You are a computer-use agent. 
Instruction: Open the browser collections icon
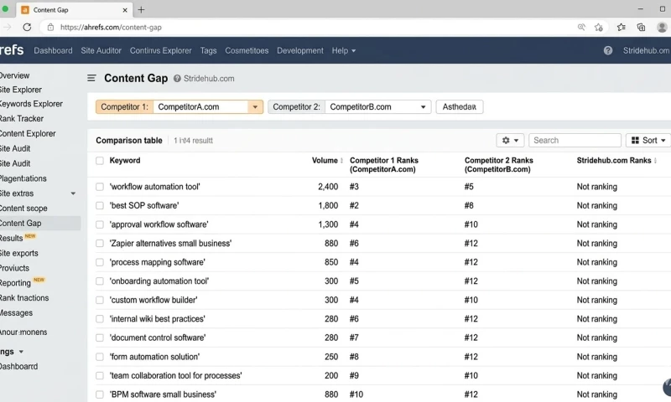(641, 28)
